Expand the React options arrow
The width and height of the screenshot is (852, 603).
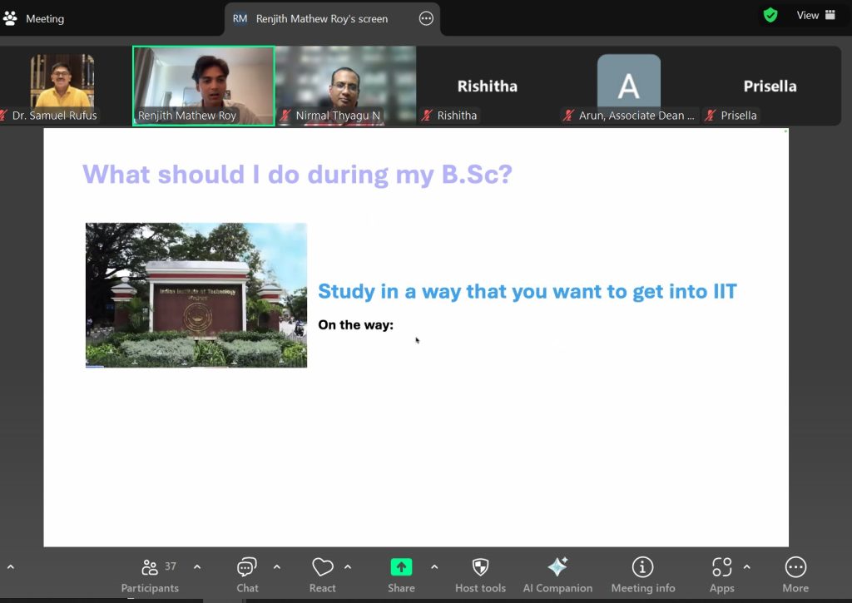tap(348, 567)
